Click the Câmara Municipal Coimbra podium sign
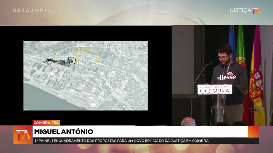The width and height of the screenshot is (273, 153). tap(215, 89)
